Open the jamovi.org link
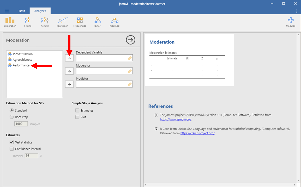The height and width of the screenshot is (187, 301). pyautogui.click(x=175, y=119)
